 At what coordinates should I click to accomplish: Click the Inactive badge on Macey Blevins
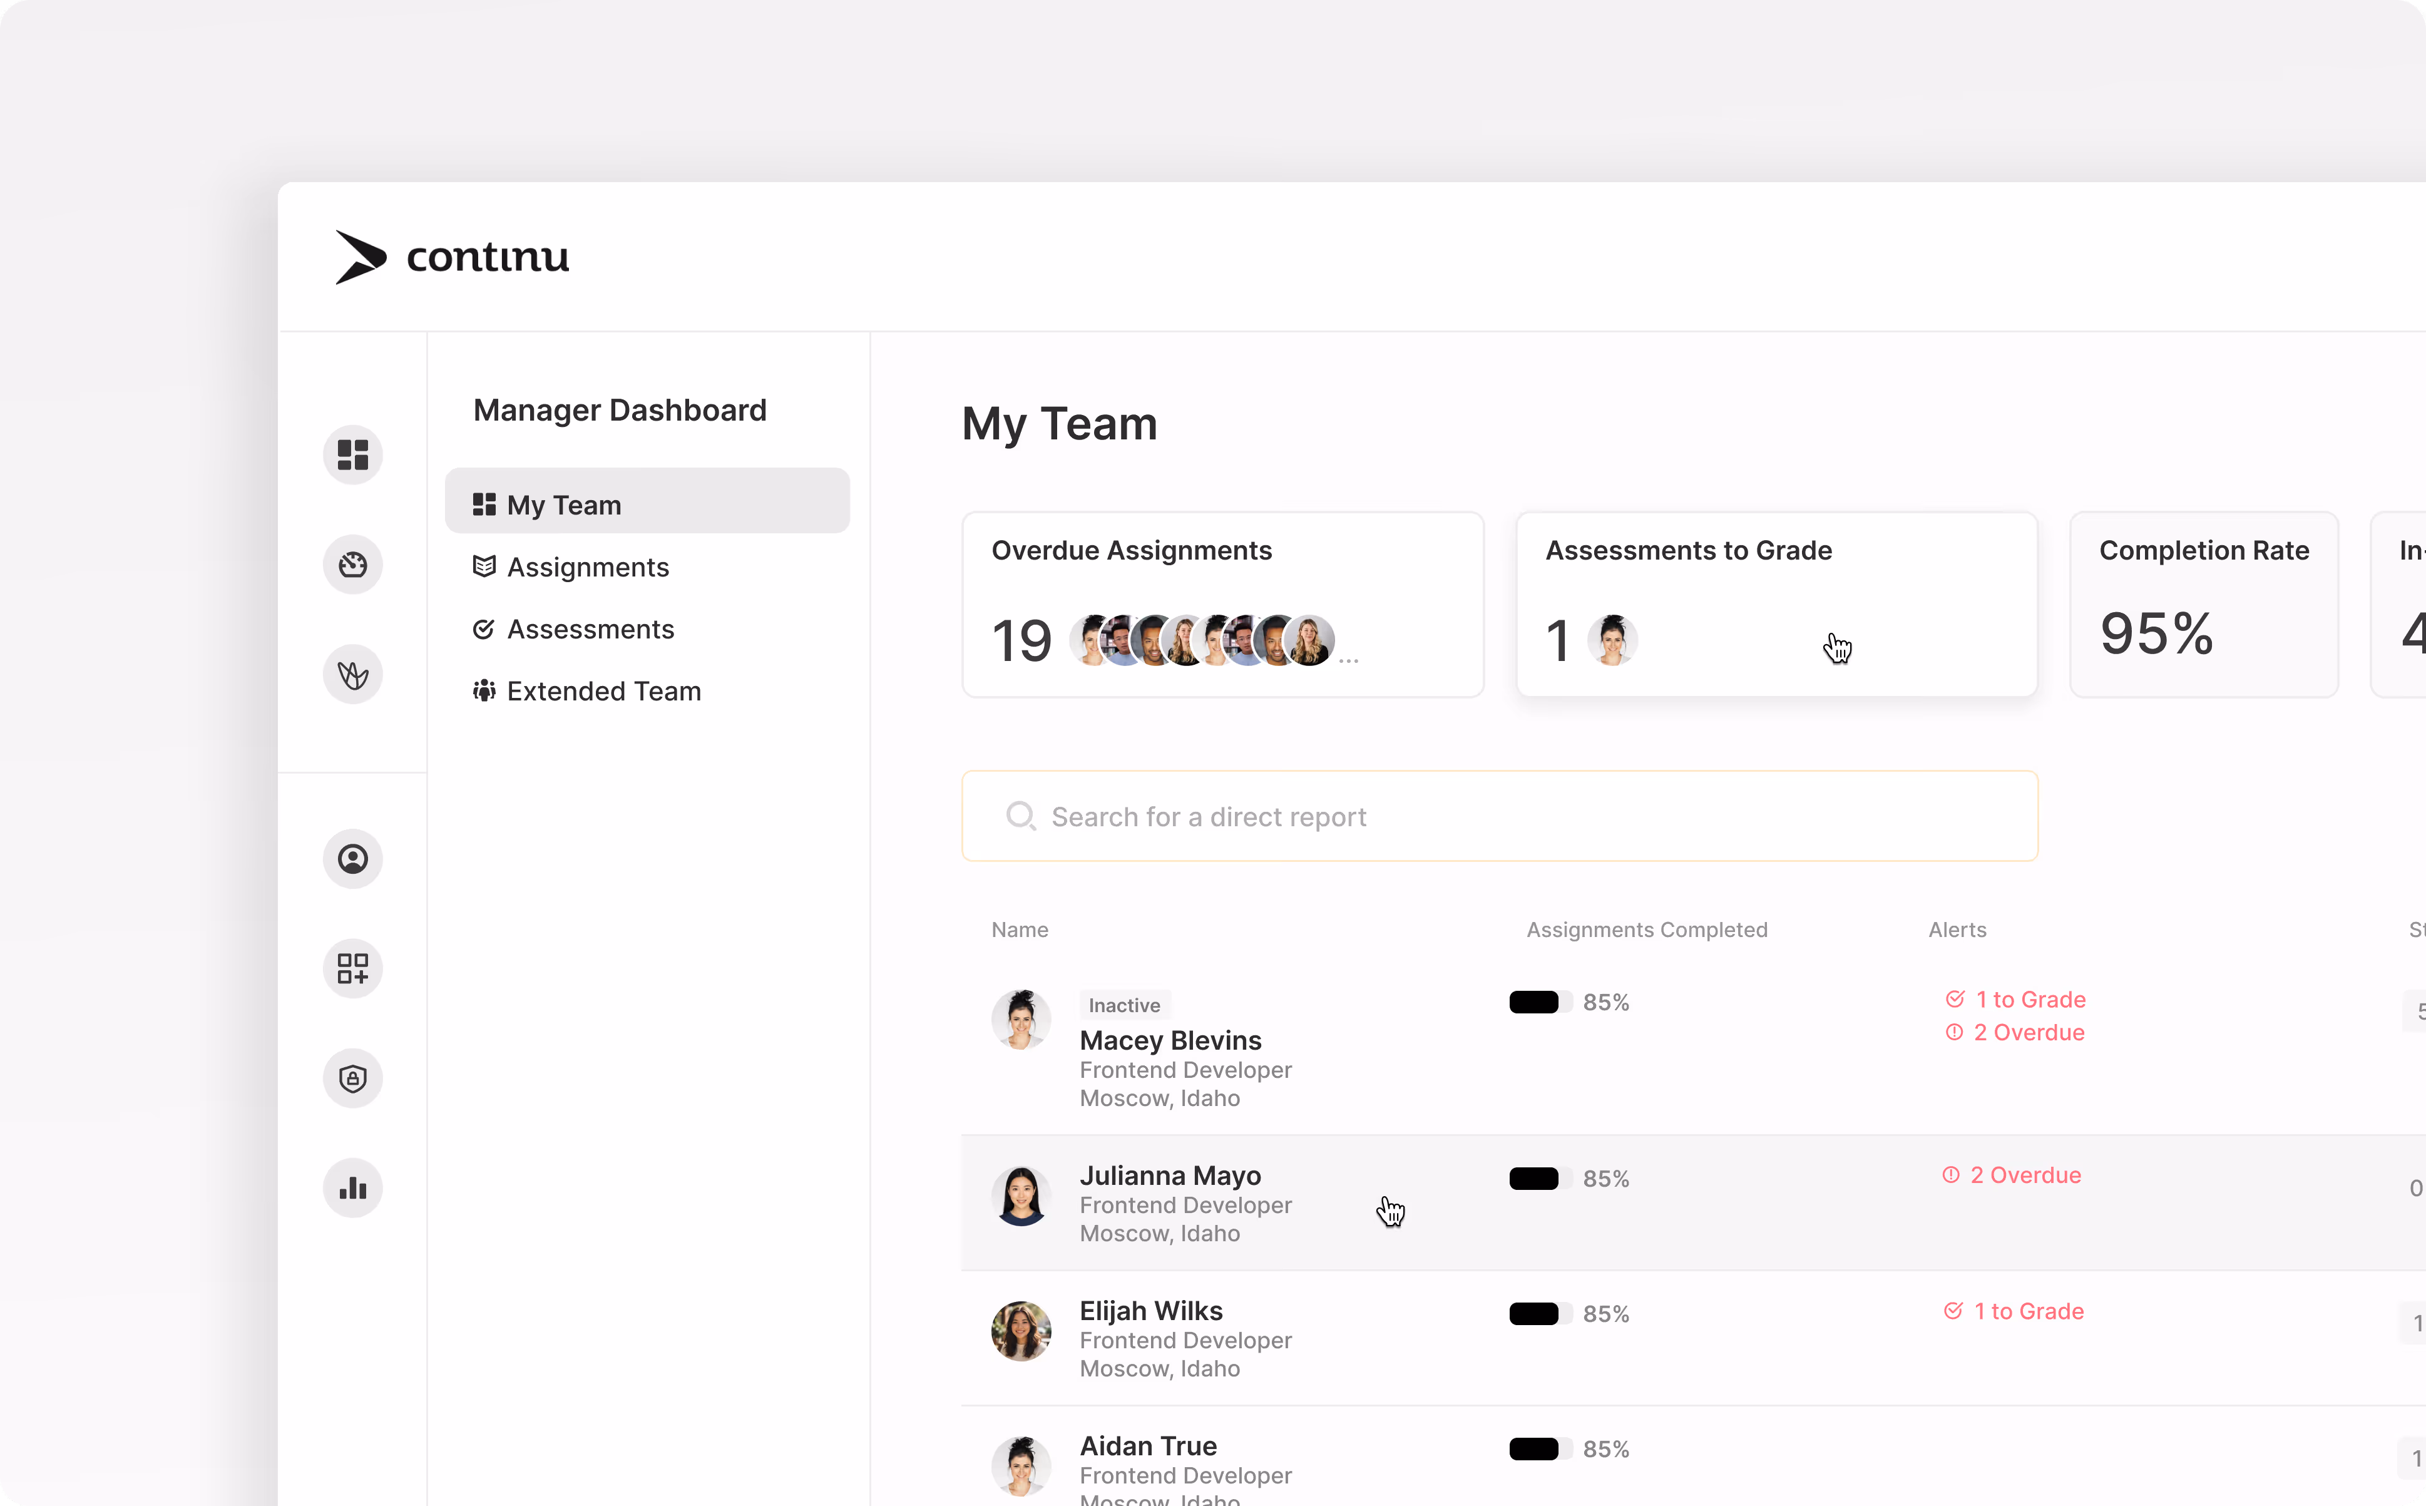tap(1124, 1005)
